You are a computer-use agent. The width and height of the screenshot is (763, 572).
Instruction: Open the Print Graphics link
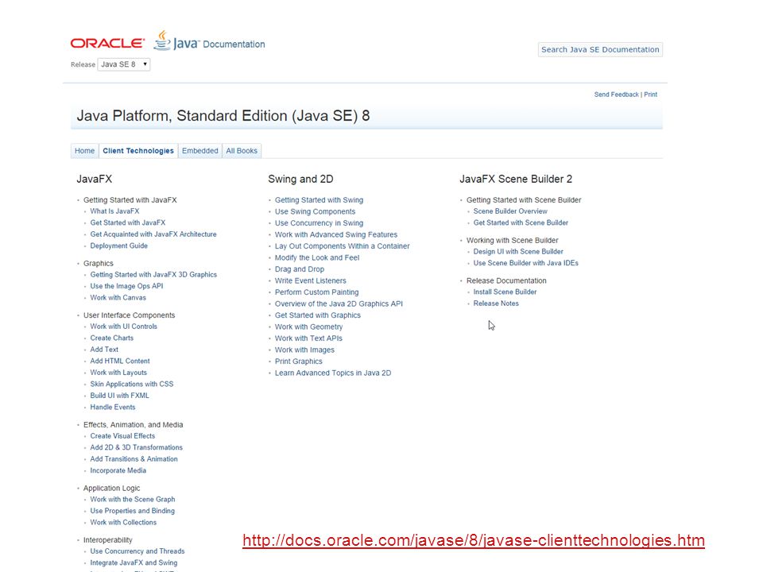[x=298, y=361]
